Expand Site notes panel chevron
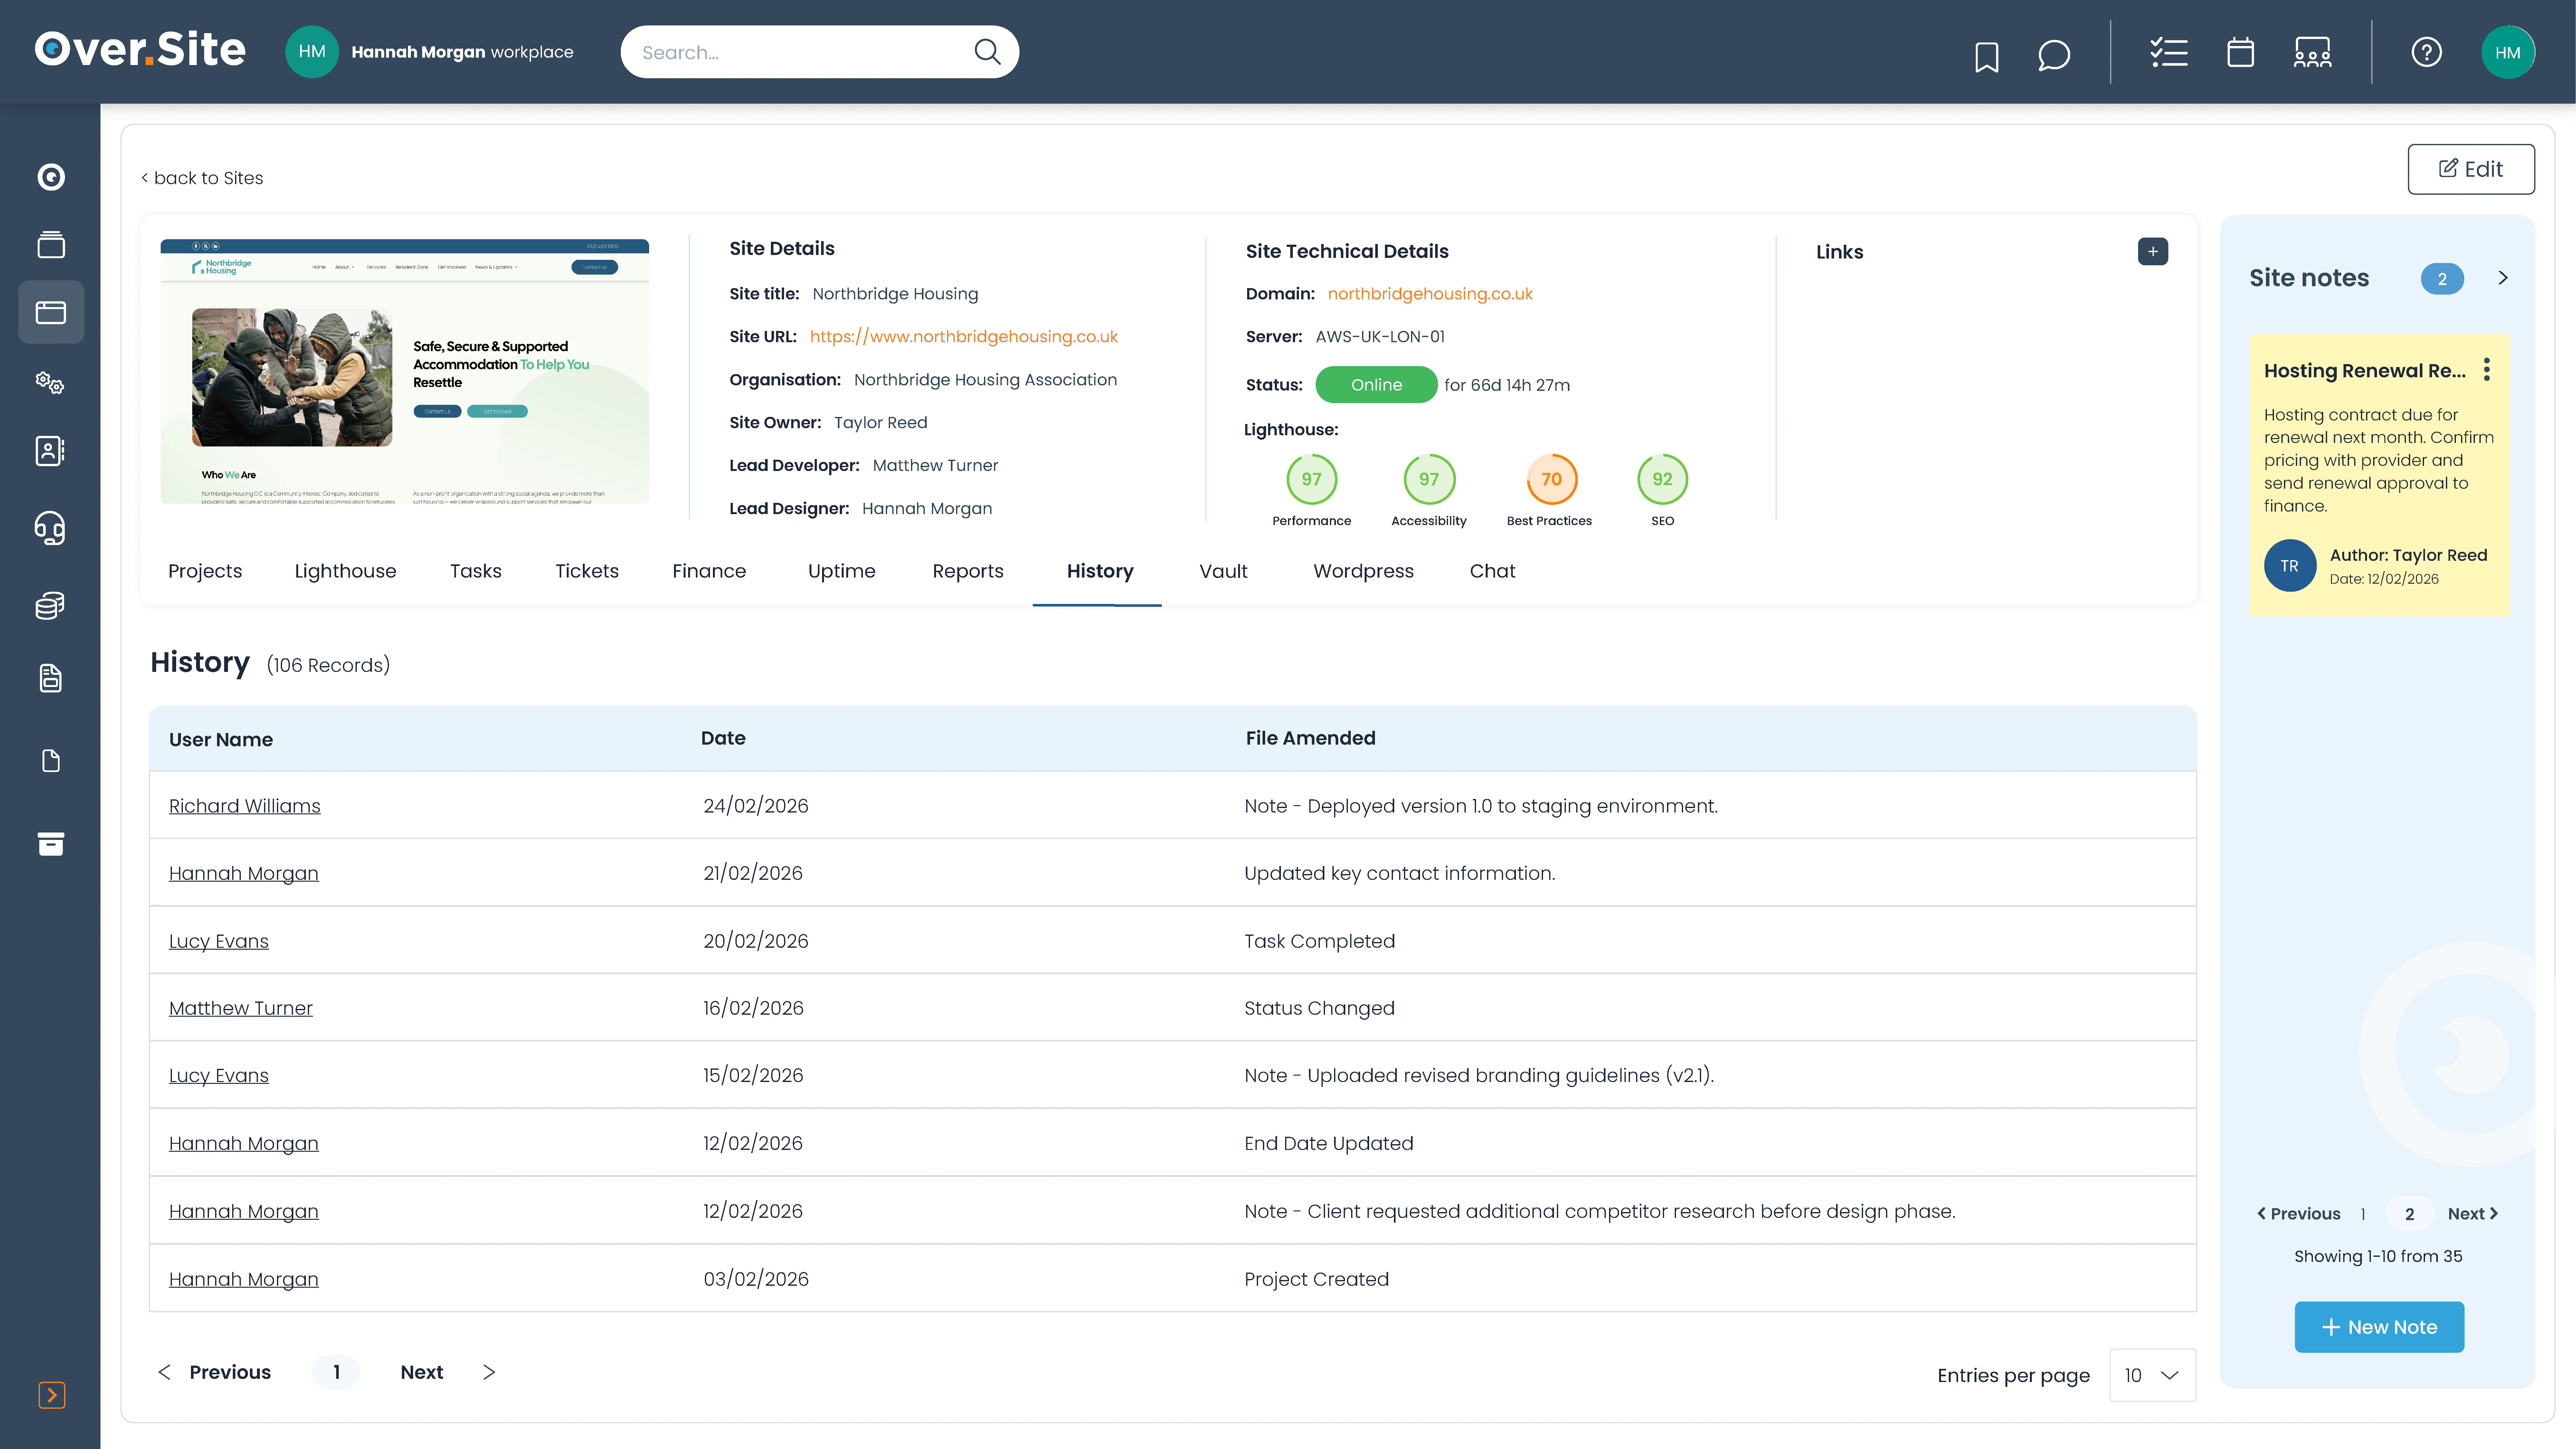 click(x=2503, y=278)
